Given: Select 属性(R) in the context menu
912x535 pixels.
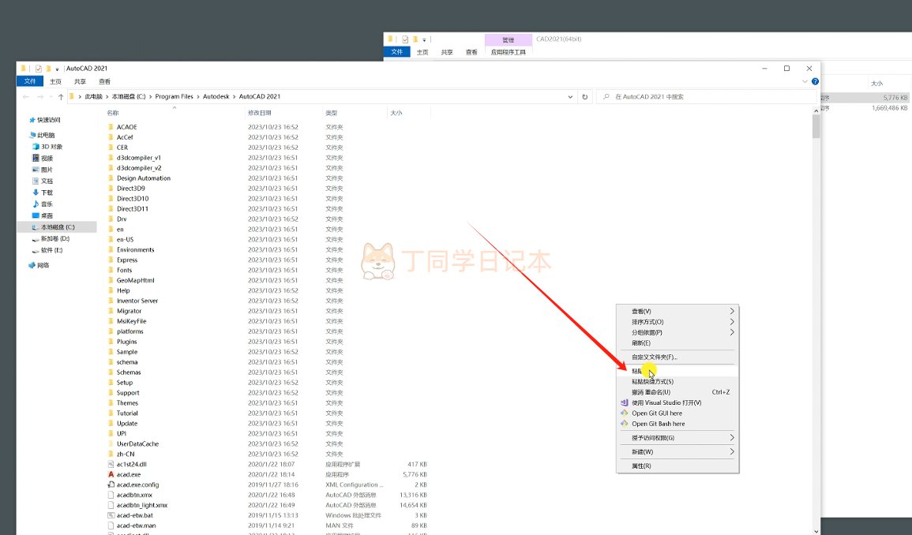Looking at the screenshot, I should pos(641,466).
